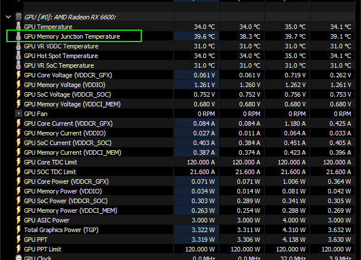Image resolution: width=361 pixels, height=260 pixels.
Task: Click lightning icon for GPU Core Current (VDDCR_GFX)
Action: pos(18,123)
